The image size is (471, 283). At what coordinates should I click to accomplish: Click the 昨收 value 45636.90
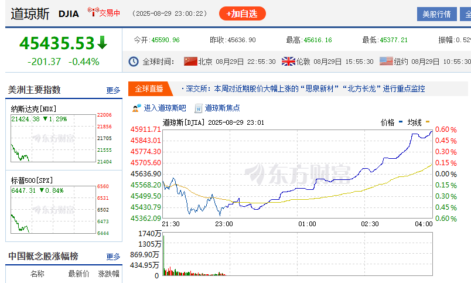pos(242,40)
